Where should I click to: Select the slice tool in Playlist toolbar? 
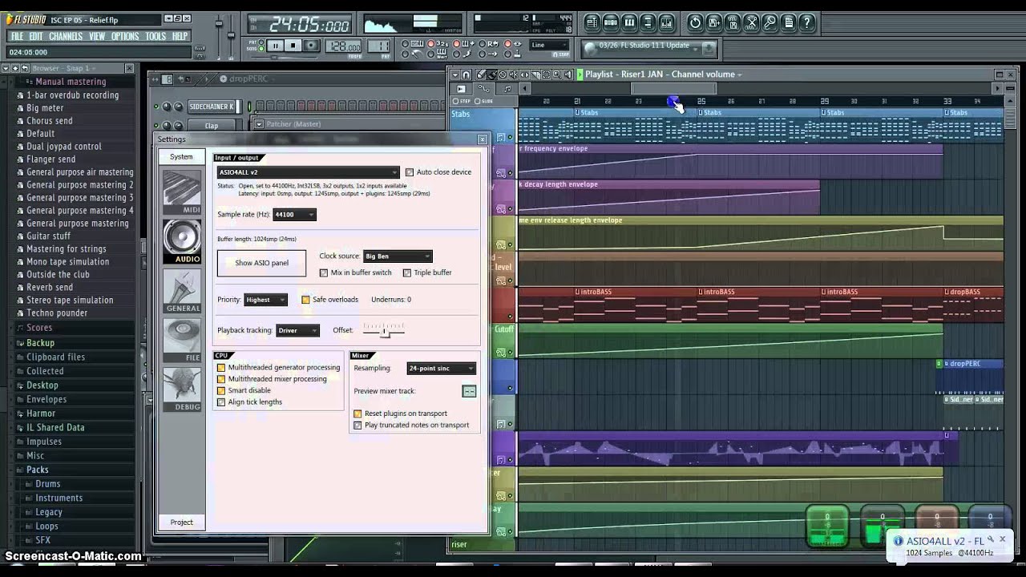click(x=535, y=75)
